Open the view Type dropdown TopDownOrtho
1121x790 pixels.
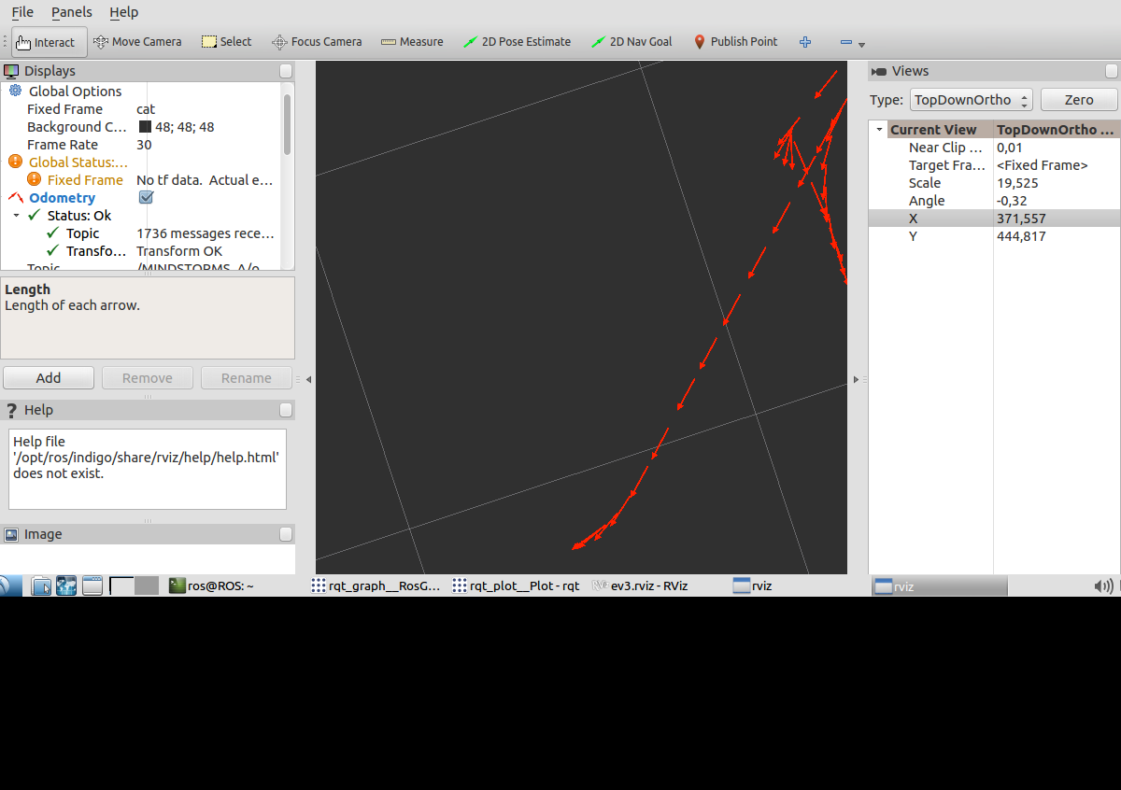tap(972, 100)
